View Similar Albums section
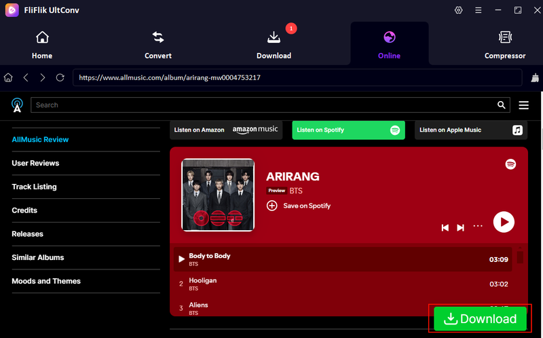The width and height of the screenshot is (543, 338). coord(38,257)
